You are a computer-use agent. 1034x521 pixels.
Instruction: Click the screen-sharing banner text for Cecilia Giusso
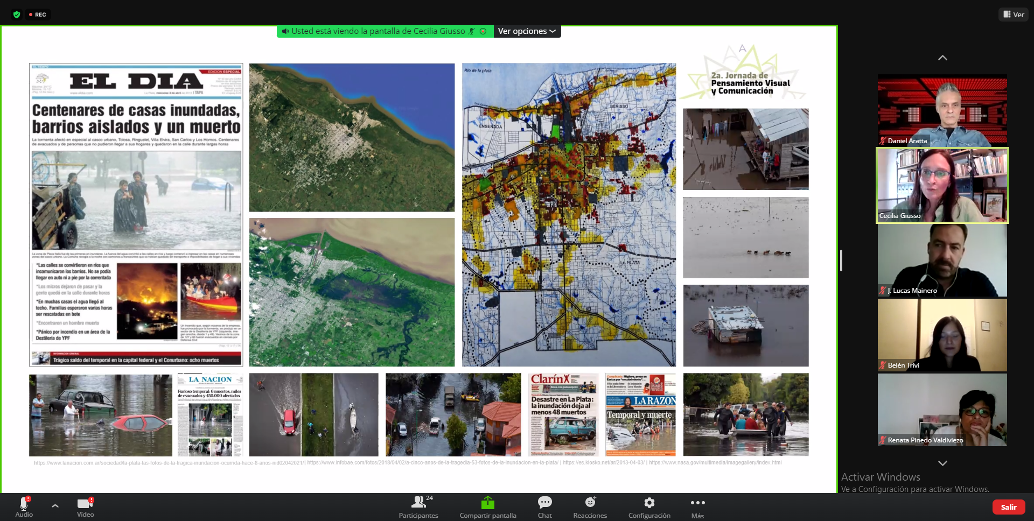378,31
